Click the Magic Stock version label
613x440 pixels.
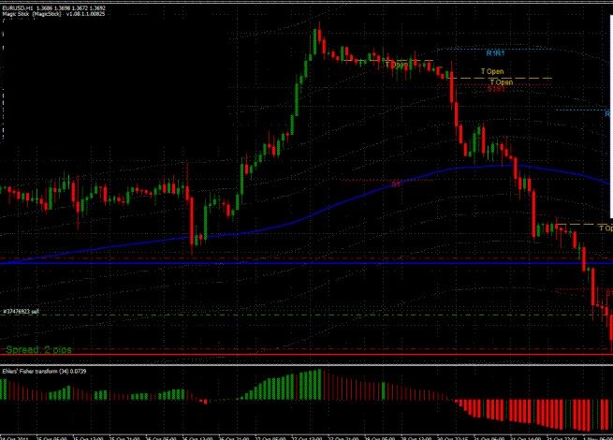53,14
